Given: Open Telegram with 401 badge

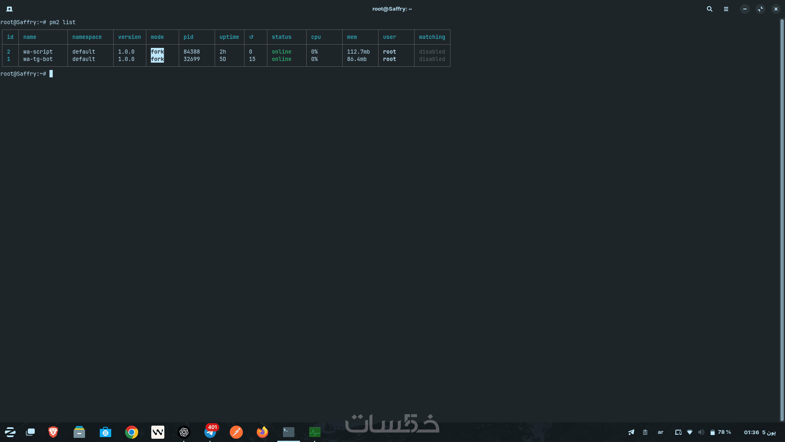Looking at the screenshot, I should tap(210, 432).
